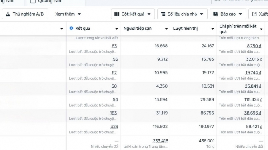Expand the Báo cáo dropdown arrow
This screenshot has height=150, width=268.
click(x=240, y=14)
